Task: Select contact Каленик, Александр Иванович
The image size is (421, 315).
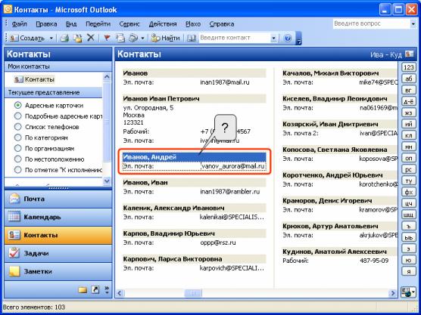Action: pyautogui.click(x=195, y=208)
